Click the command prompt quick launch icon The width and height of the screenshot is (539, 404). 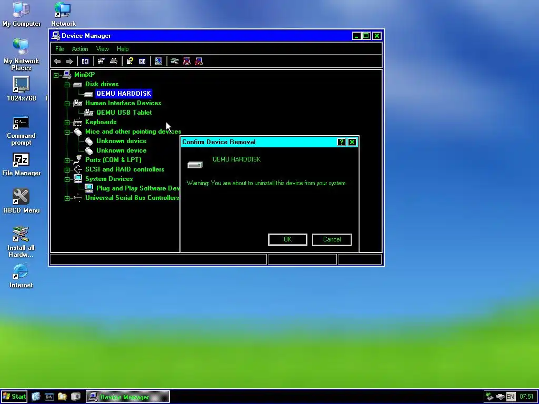49,397
